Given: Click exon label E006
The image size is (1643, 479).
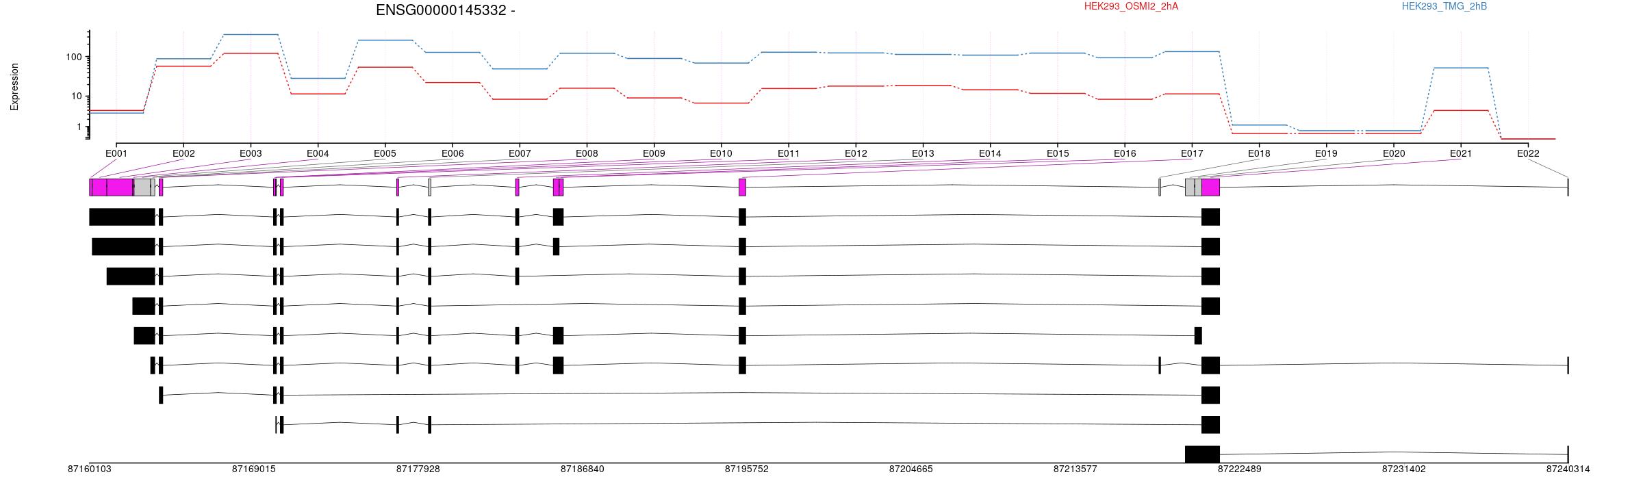Looking at the screenshot, I should click(x=453, y=153).
